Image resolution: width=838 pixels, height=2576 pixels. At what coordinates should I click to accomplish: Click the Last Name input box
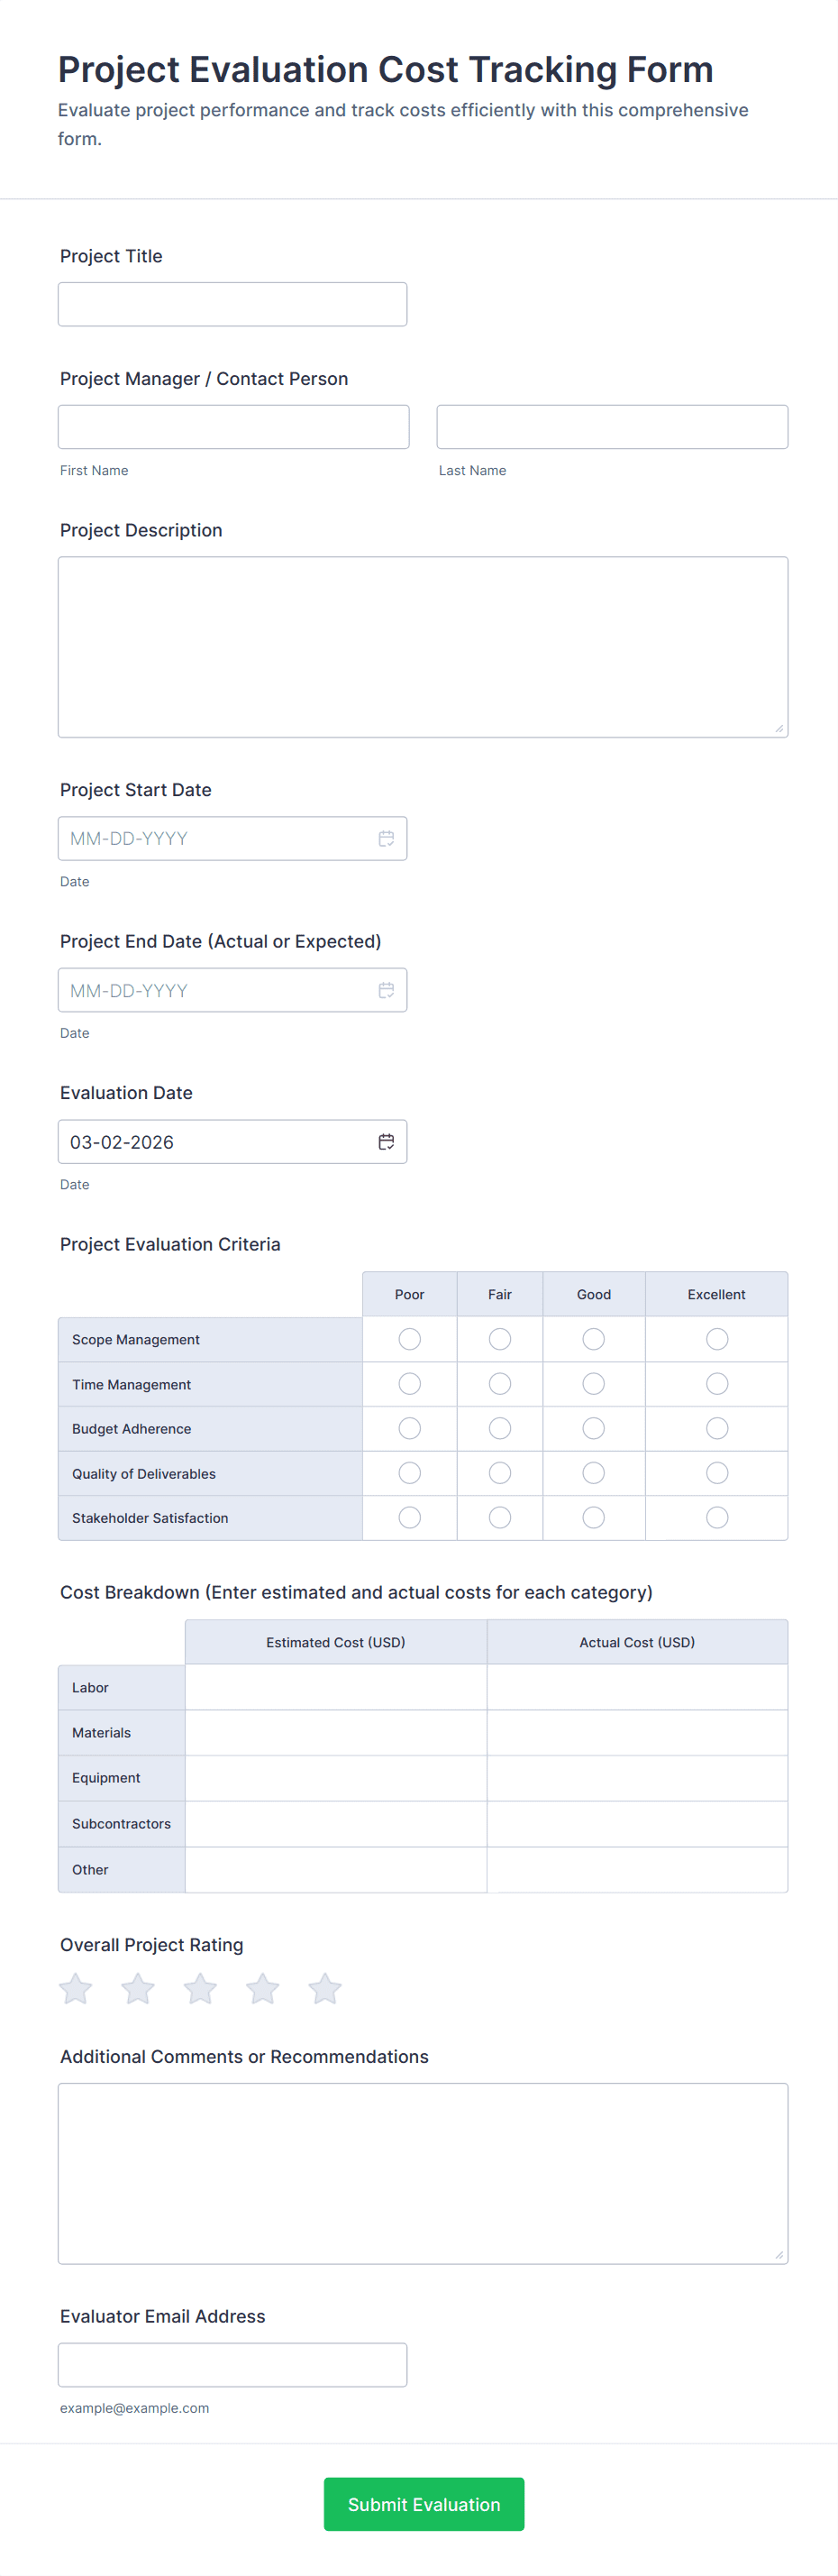coord(612,427)
